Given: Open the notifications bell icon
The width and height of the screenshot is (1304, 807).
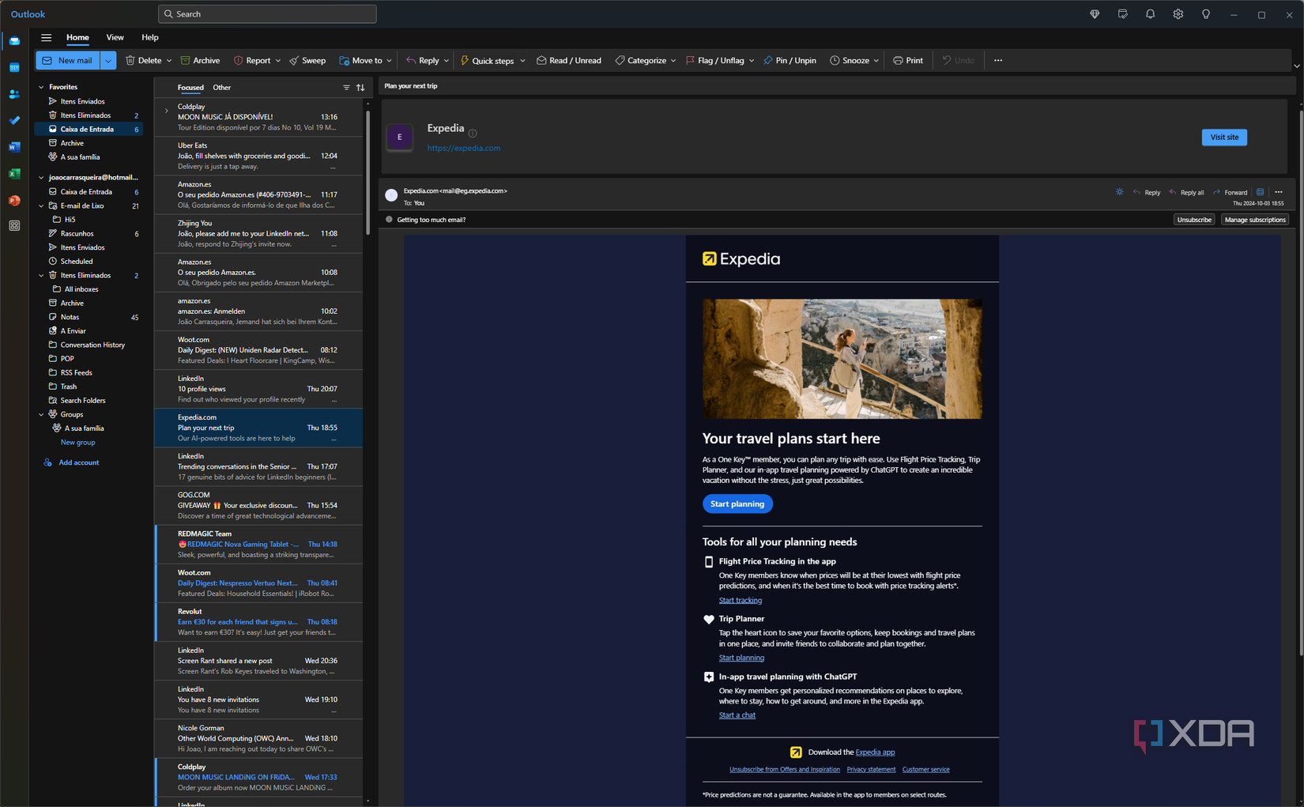Looking at the screenshot, I should coord(1150,14).
